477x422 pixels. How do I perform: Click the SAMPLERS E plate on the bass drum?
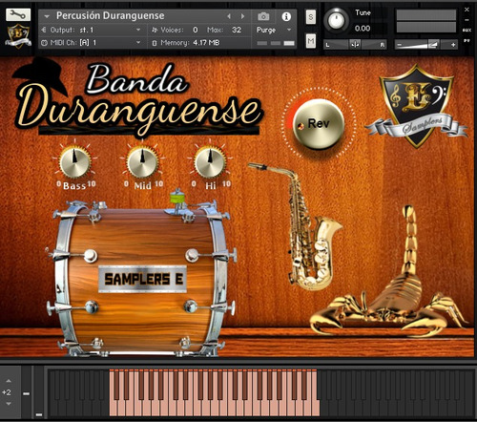(x=143, y=279)
